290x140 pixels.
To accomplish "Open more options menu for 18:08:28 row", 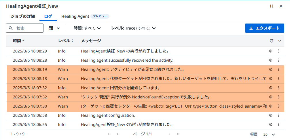I will [x=279, y=60].
